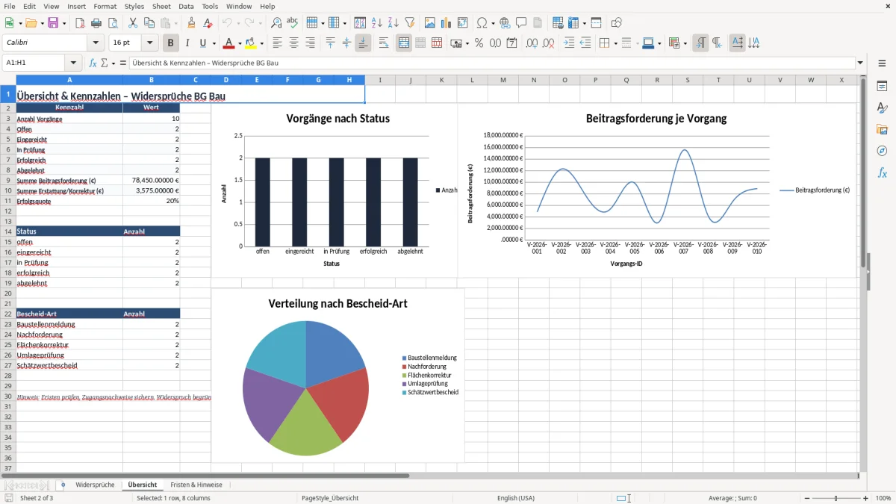Open sidebar Navigator compass icon
Screen dimensions: 896x504
[x=882, y=151]
